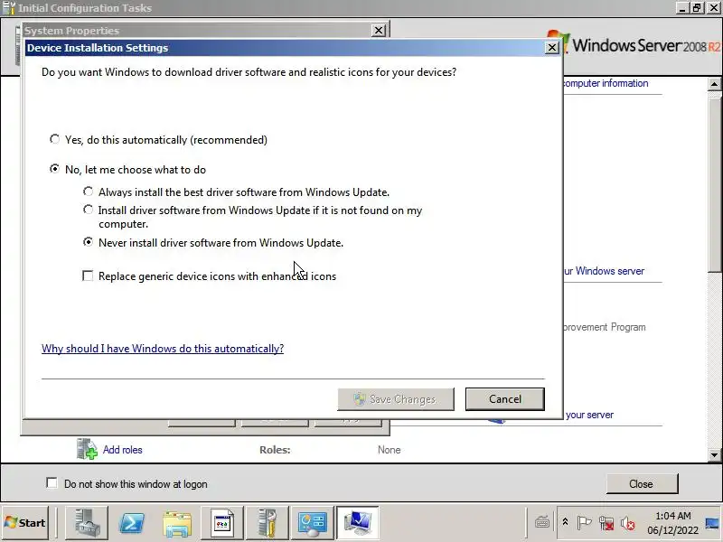Viewport: 723px width, 542px height.
Task: Click the vertical scrollbar thumb
Action: pyautogui.click(x=714, y=184)
